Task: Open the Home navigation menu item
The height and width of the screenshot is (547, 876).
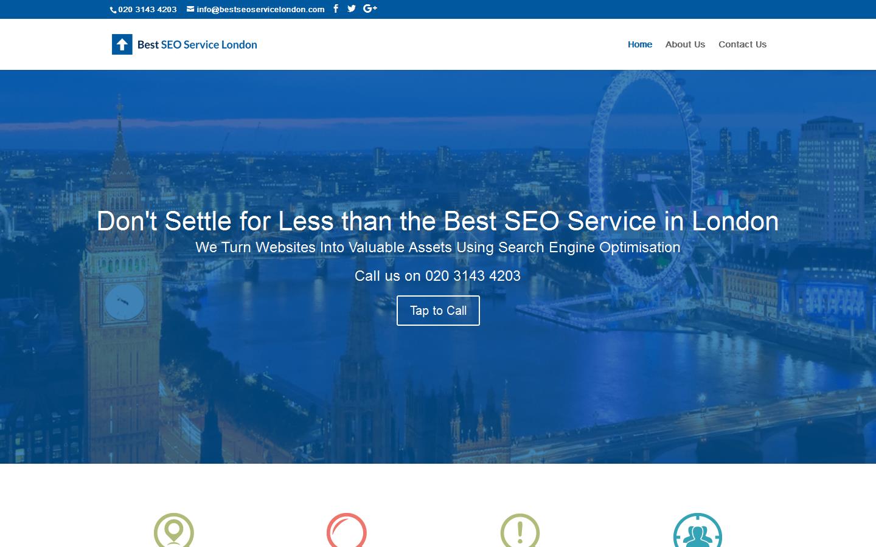Action: point(640,44)
